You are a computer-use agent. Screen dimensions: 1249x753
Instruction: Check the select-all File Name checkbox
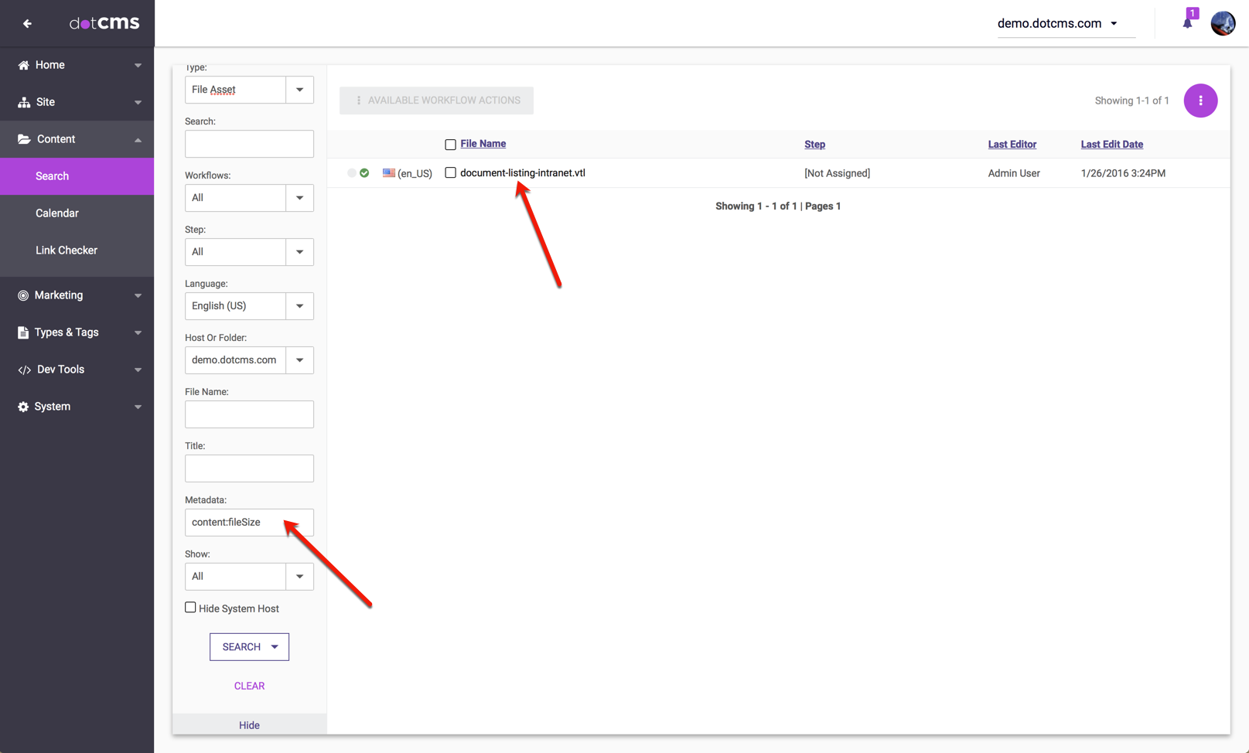coord(450,145)
